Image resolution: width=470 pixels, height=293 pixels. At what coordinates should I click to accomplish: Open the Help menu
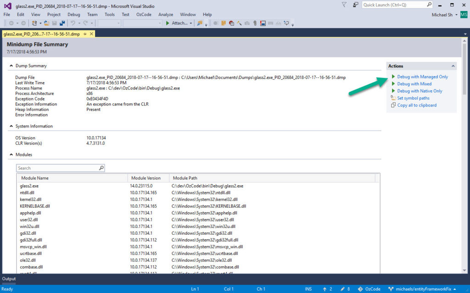click(207, 14)
